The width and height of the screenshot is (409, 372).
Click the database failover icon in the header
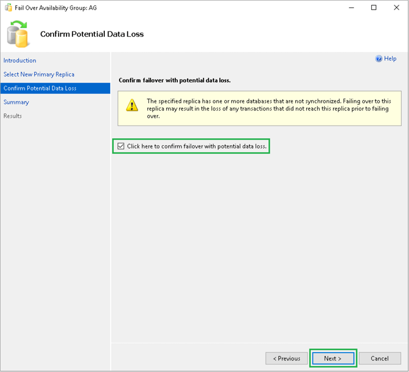tap(18, 34)
